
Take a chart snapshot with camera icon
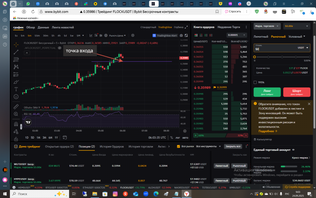pos(181,35)
